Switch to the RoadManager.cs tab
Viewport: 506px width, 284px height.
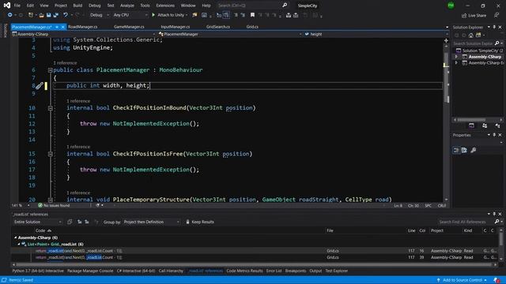[82, 27]
